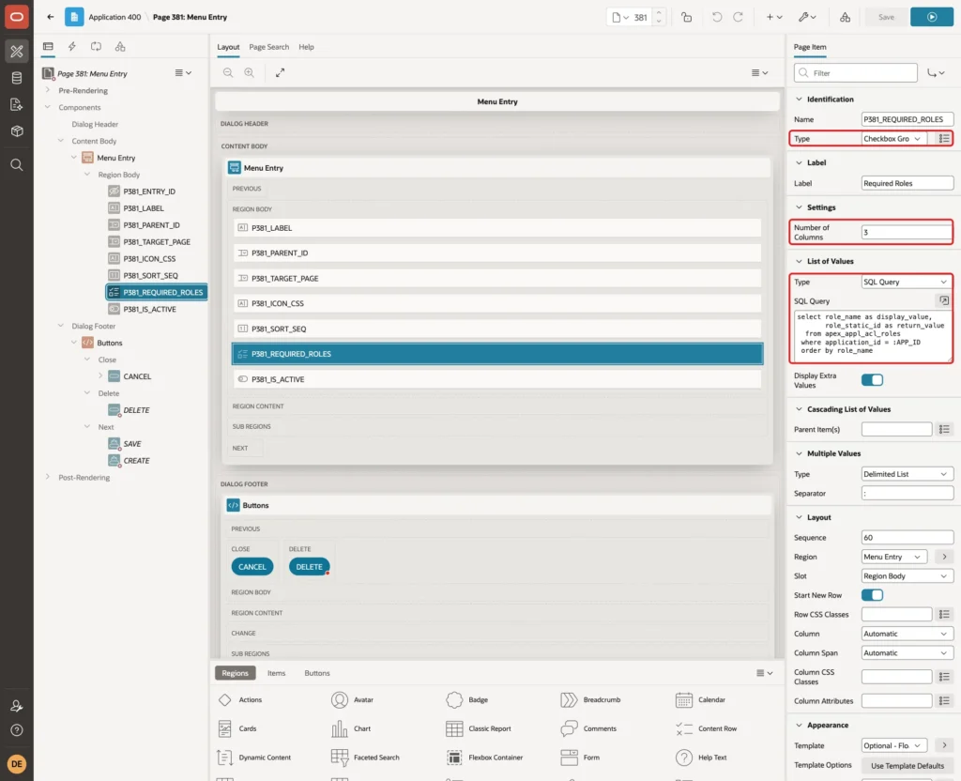Open the Buttons gallery tab
Viewport: 961px width, 781px height.
pyautogui.click(x=317, y=673)
